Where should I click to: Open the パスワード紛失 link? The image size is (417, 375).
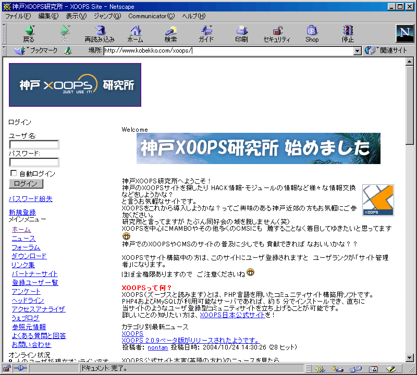(x=31, y=199)
